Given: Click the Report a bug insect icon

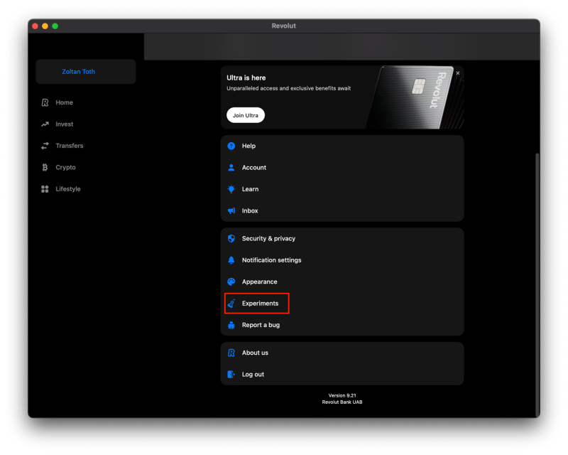Looking at the screenshot, I should 231,325.
